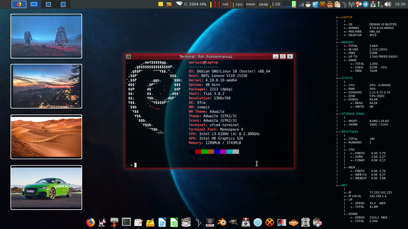
Task: Click the download tray icon in system tray
Action: 373,4
